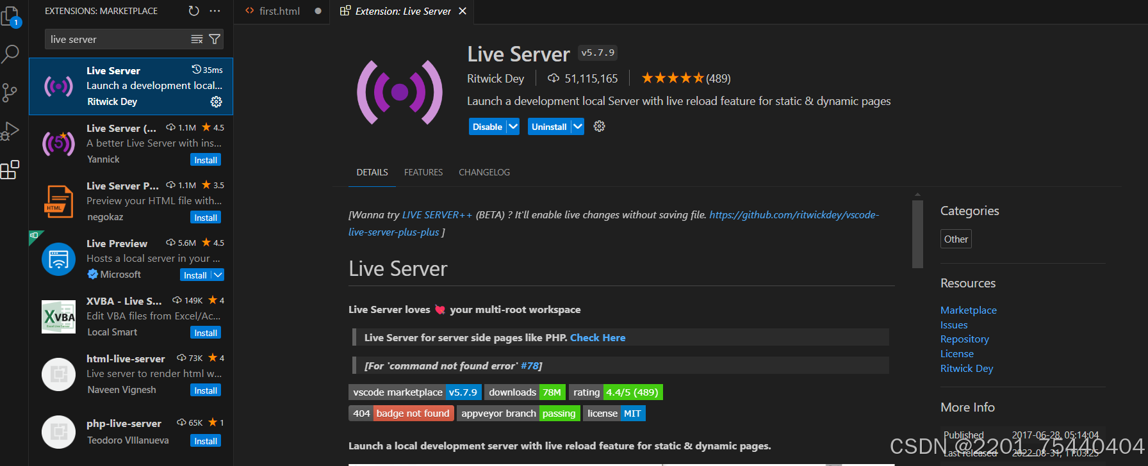This screenshot has width=1148, height=466.
Task: Click the downloads 78M badge
Action: click(x=525, y=392)
